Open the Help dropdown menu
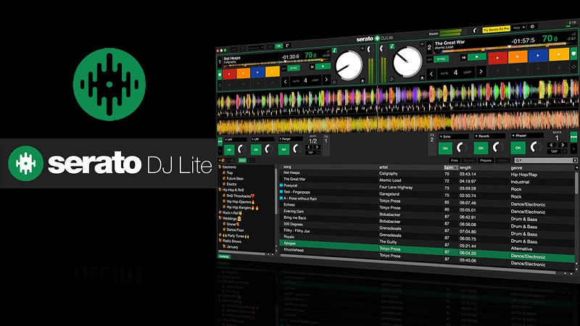Image resolution: width=580 pixels, height=326 pixels. [x=518, y=28]
